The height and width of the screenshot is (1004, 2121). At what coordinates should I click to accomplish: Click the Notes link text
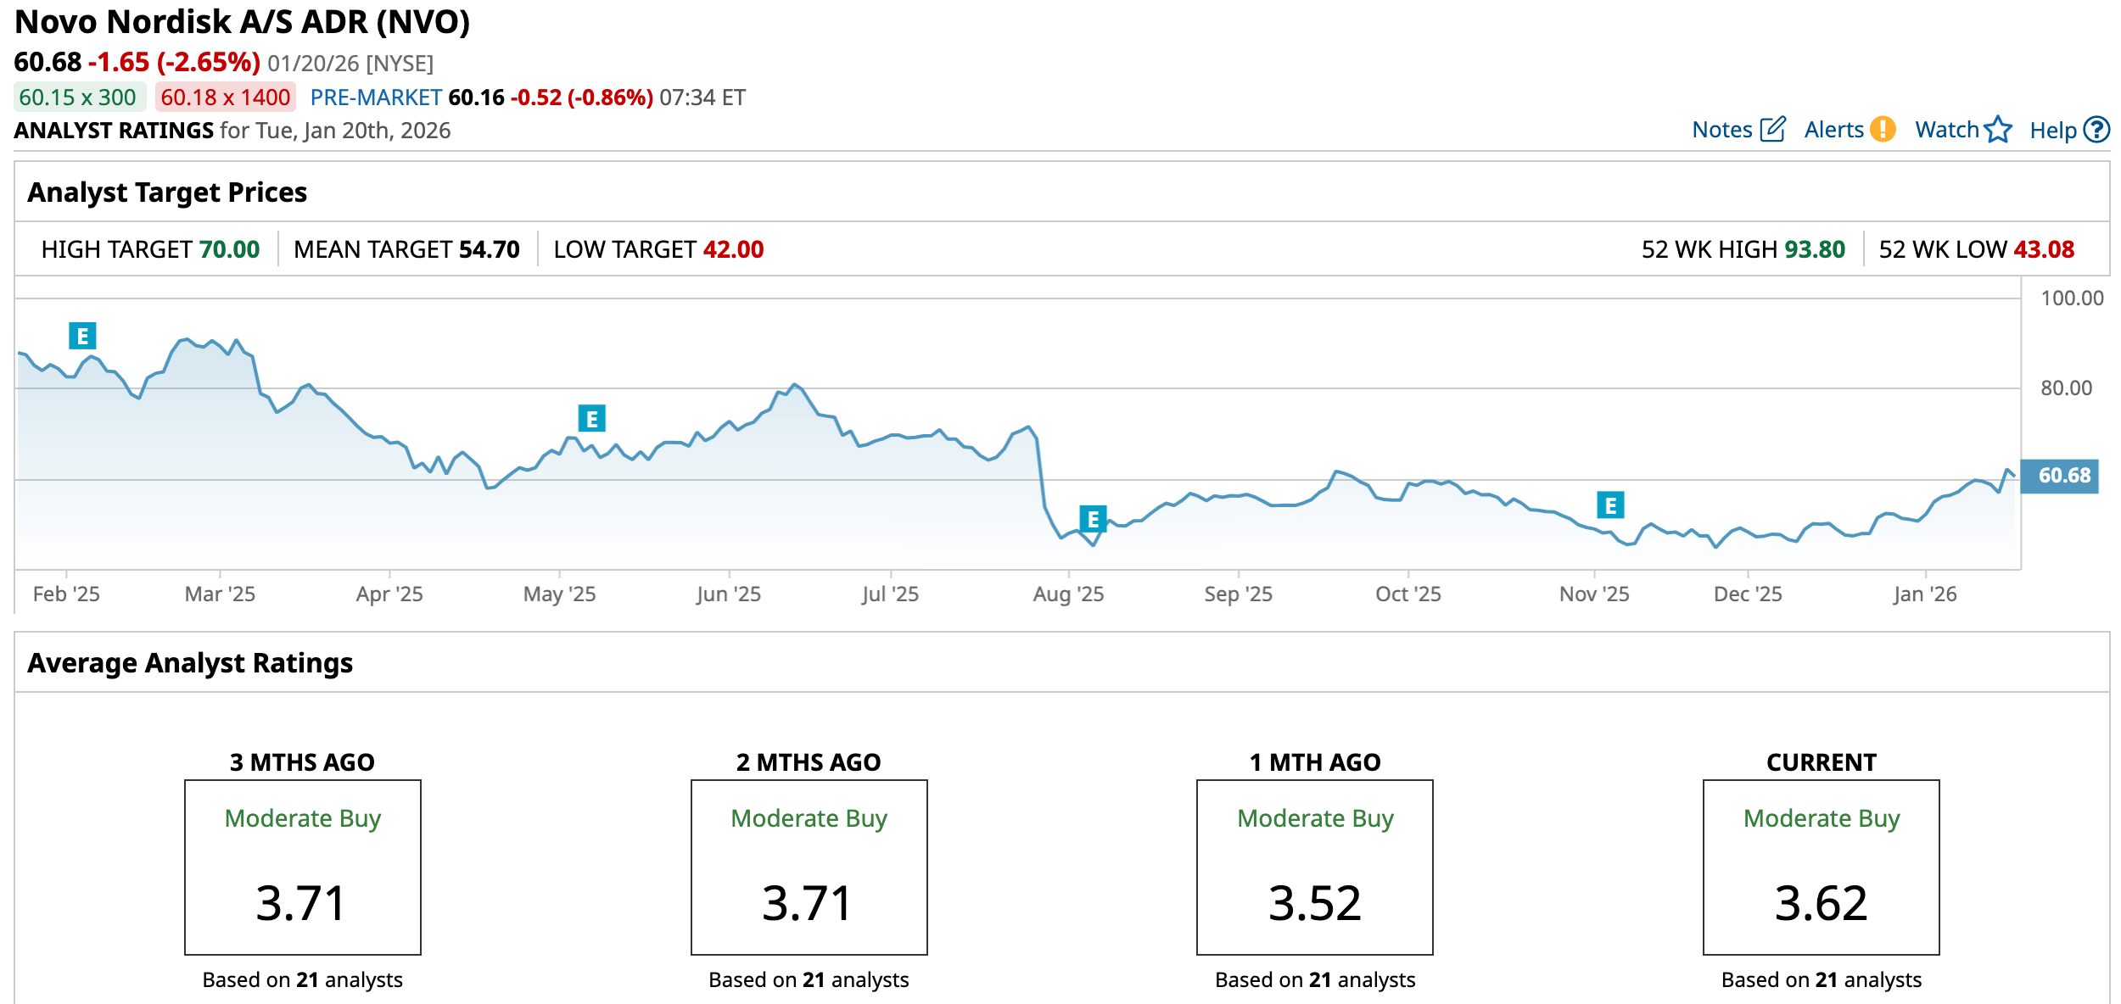pos(1721,130)
